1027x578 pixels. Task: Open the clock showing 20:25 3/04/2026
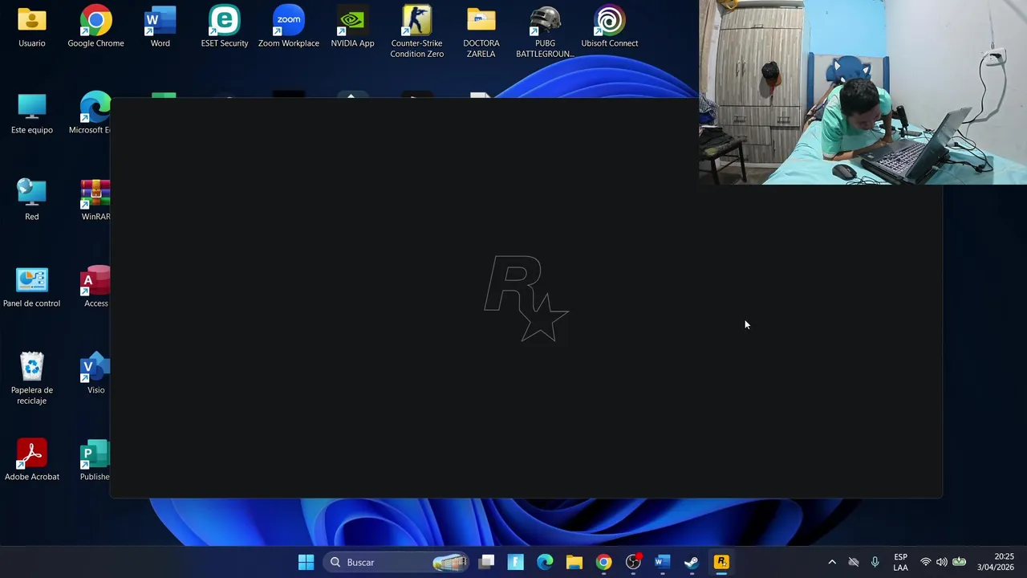click(x=995, y=562)
